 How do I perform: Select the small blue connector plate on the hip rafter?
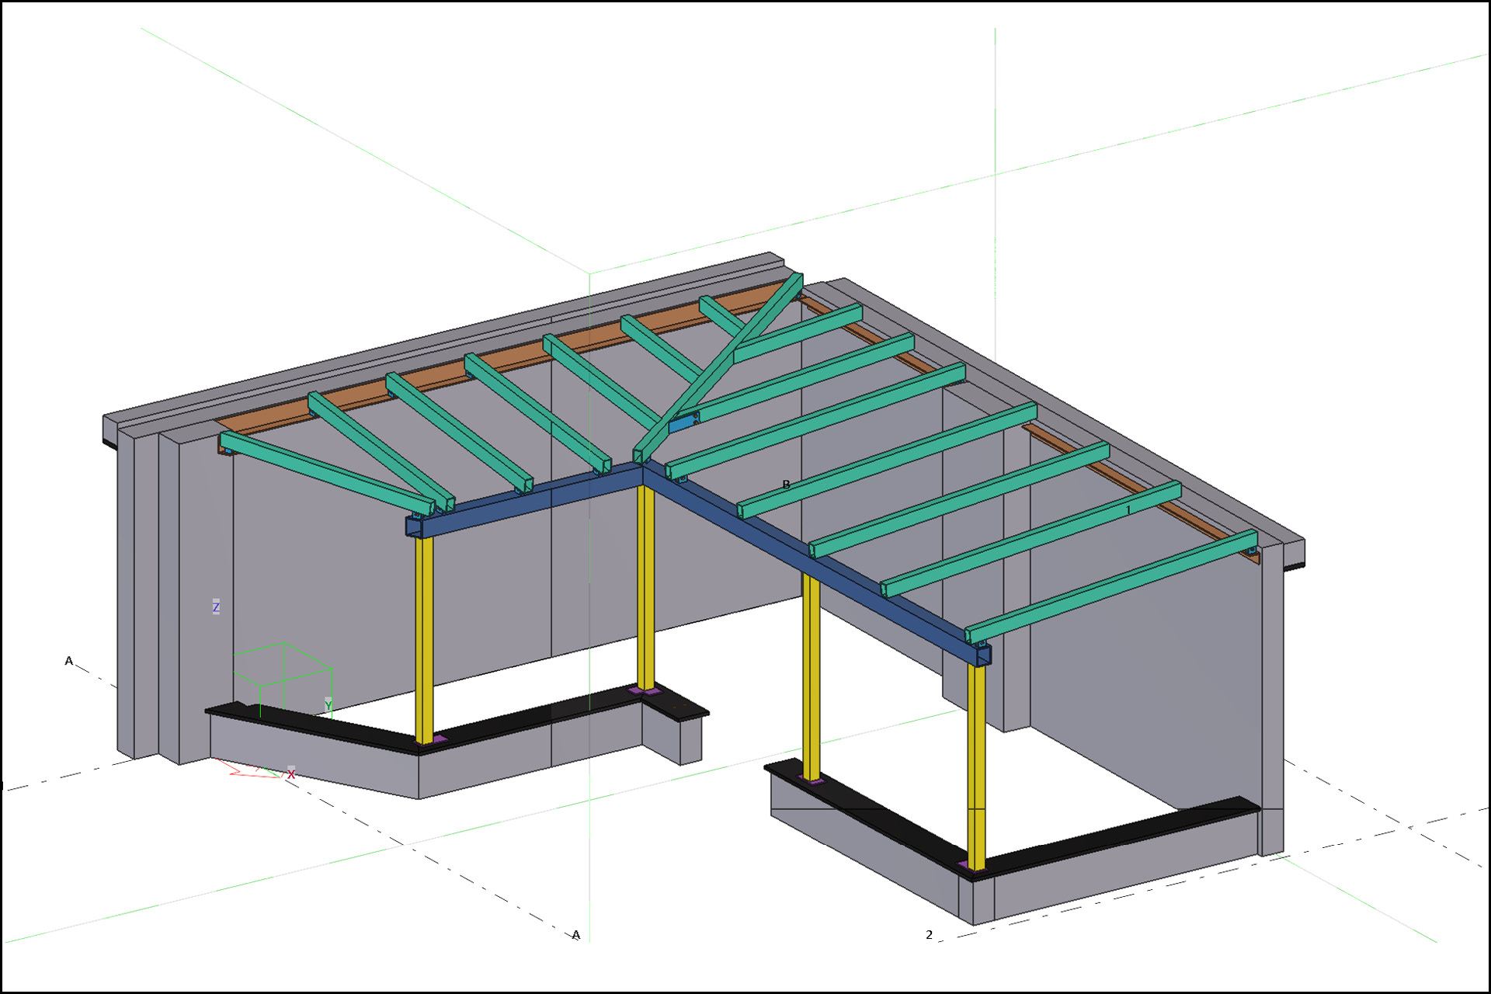point(683,423)
